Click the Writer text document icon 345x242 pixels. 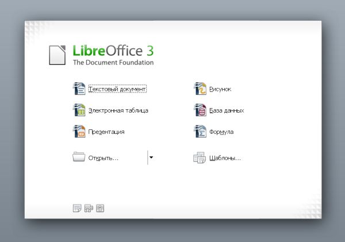tap(79, 89)
